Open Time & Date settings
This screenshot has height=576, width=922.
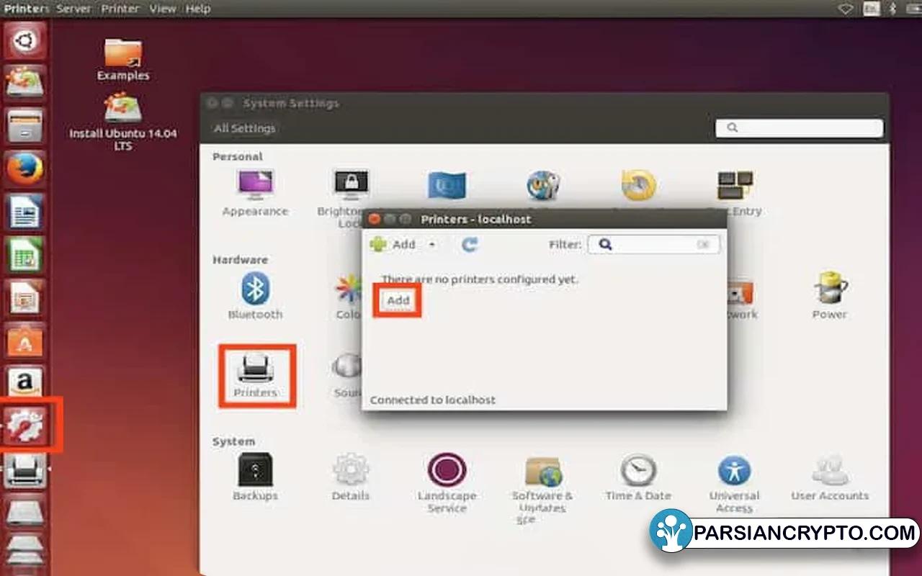(x=638, y=477)
